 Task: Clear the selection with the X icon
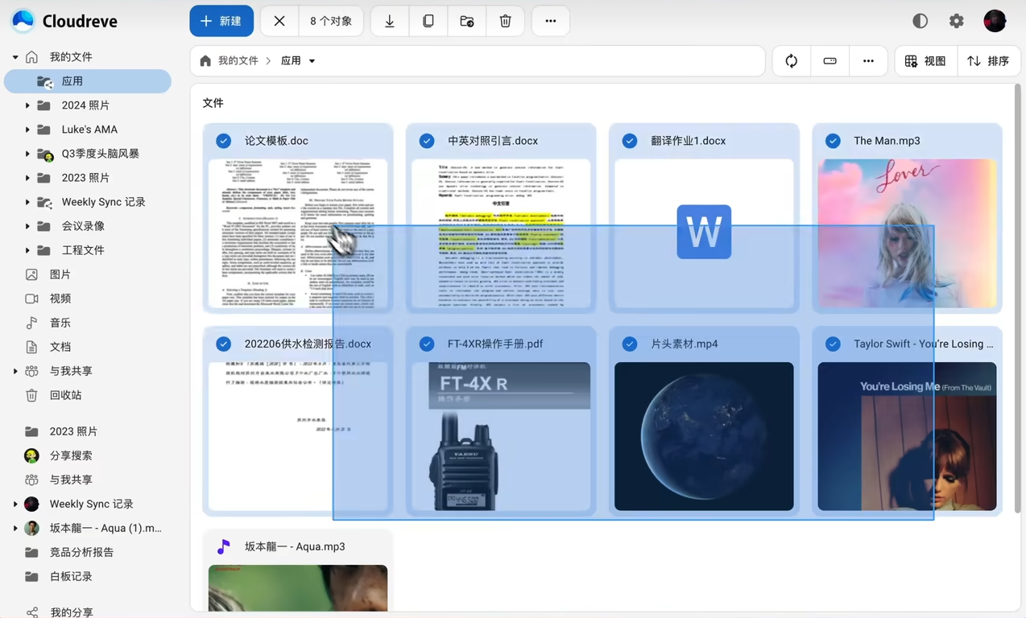point(279,21)
